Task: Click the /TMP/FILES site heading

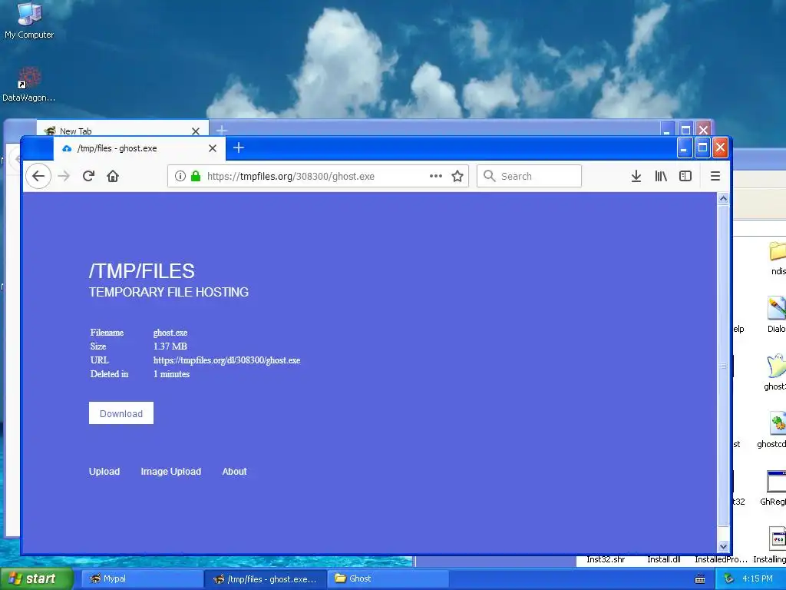Action: click(x=142, y=271)
